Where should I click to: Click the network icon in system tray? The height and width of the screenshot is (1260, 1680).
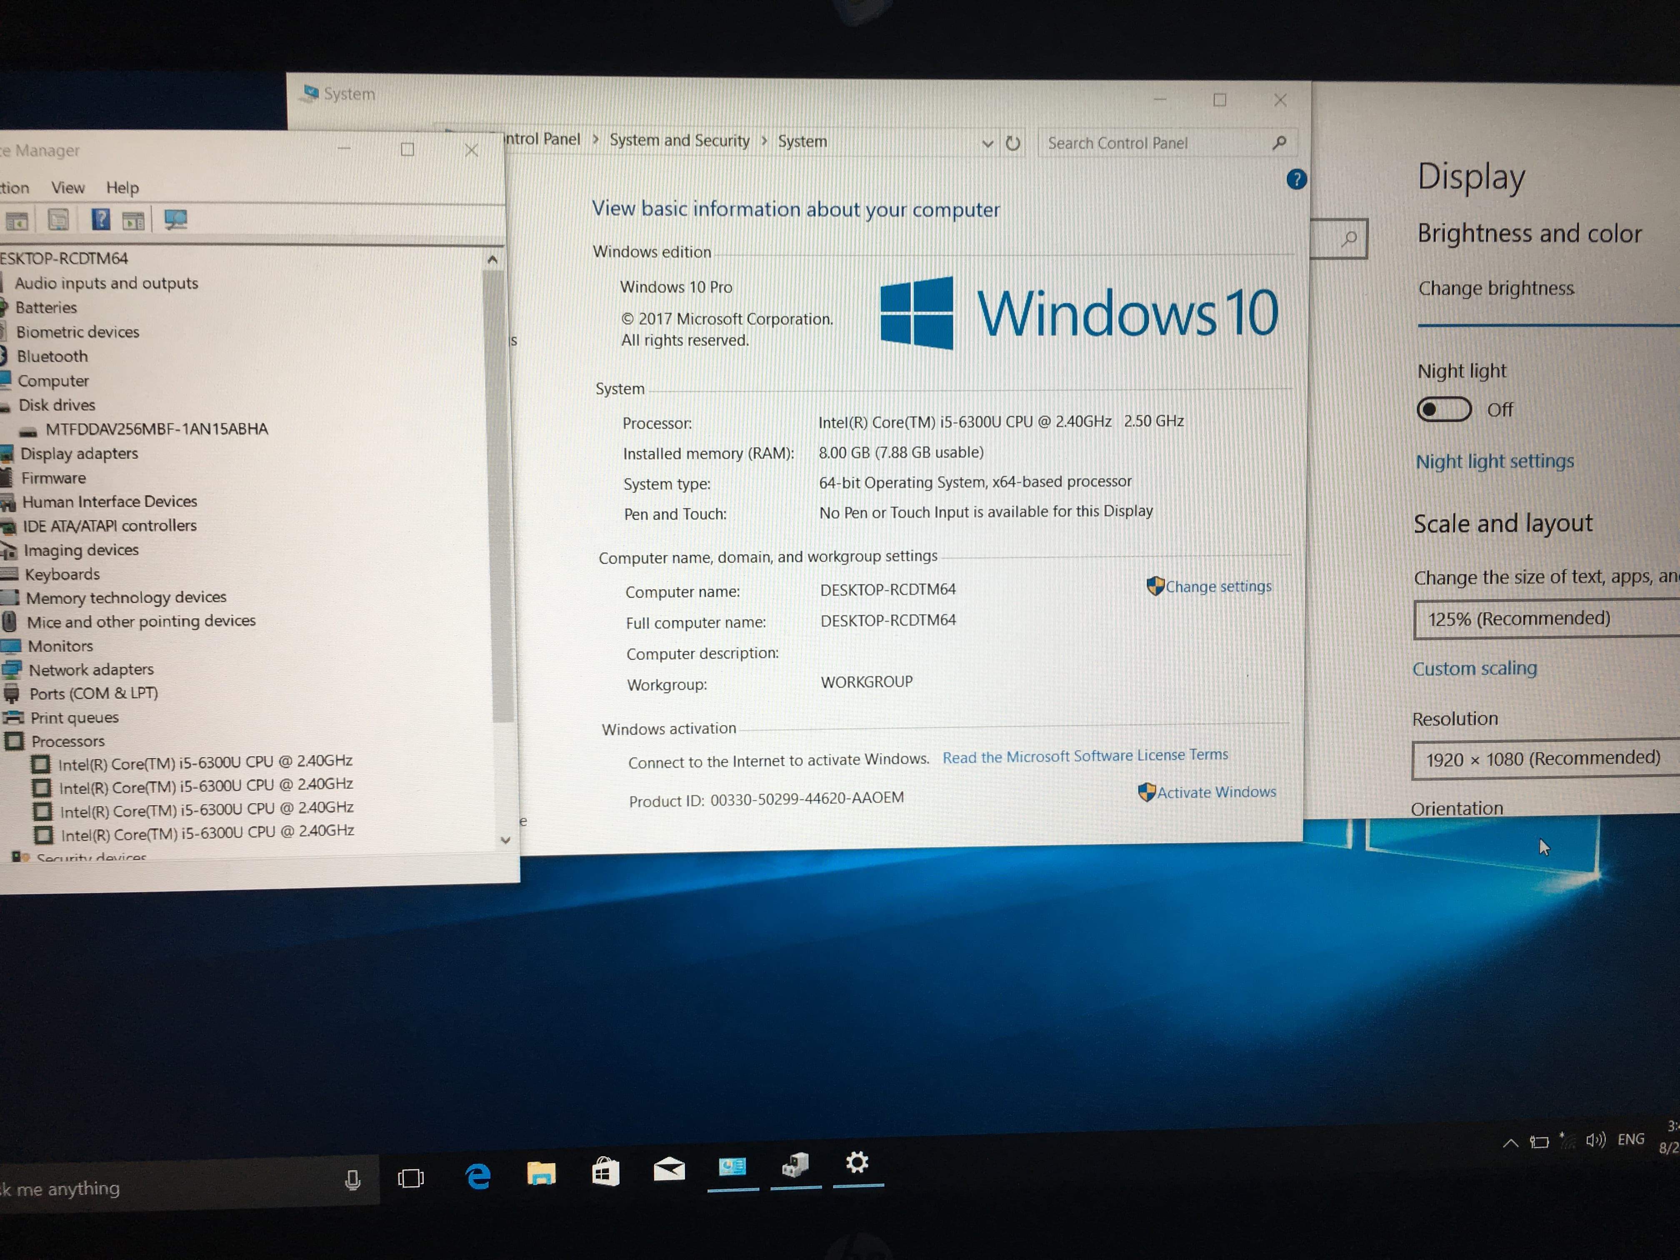pyautogui.click(x=1567, y=1140)
